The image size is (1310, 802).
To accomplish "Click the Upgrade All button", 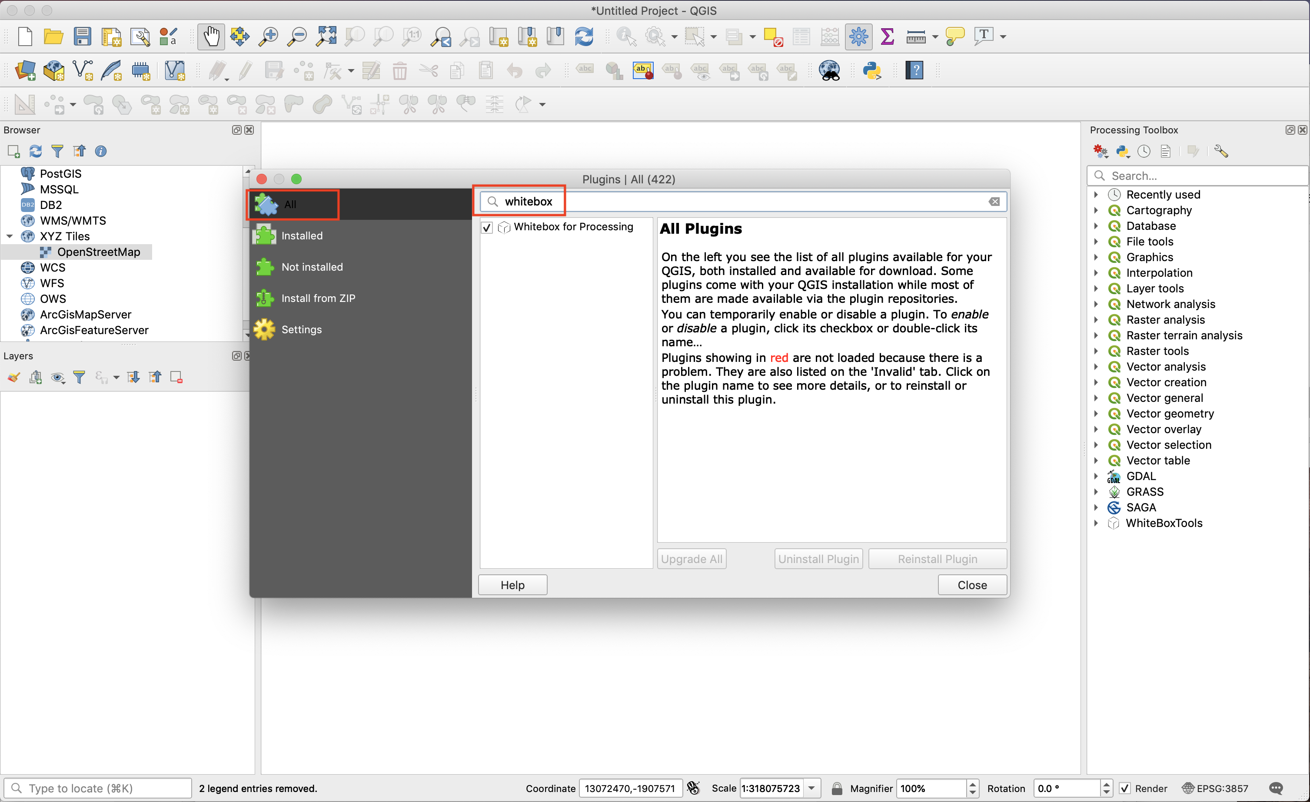I will 692,559.
